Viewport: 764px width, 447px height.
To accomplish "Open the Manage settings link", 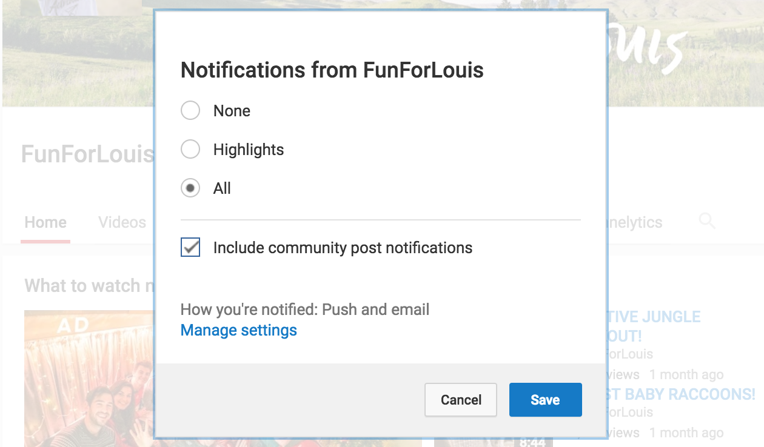I will click(239, 330).
